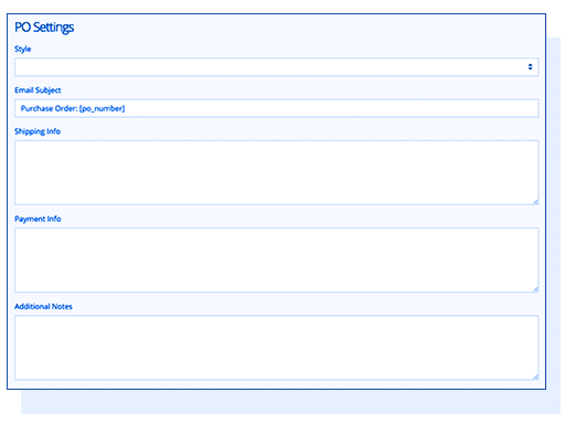
Task: Click the Payment Info label
Action: click(36, 219)
